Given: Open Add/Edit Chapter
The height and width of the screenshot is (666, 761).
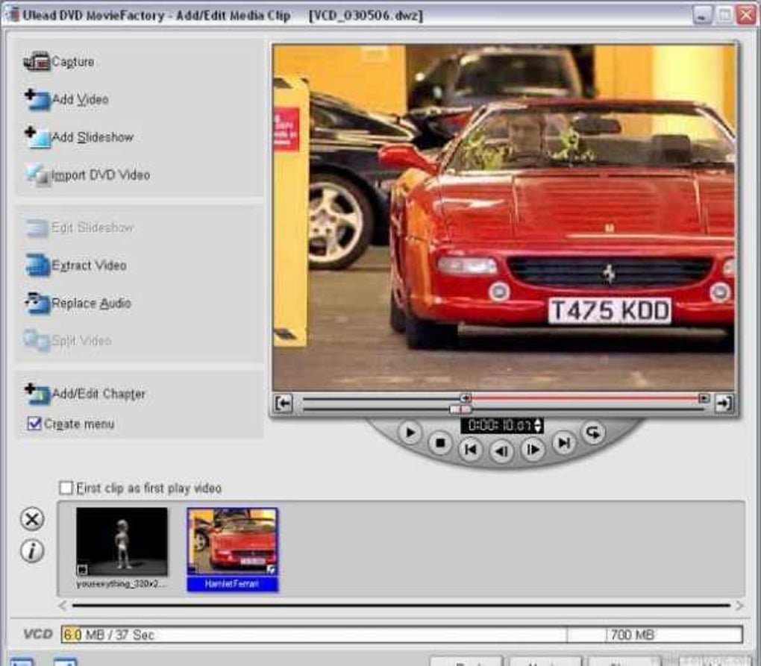Looking at the screenshot, I should point(85,393).
